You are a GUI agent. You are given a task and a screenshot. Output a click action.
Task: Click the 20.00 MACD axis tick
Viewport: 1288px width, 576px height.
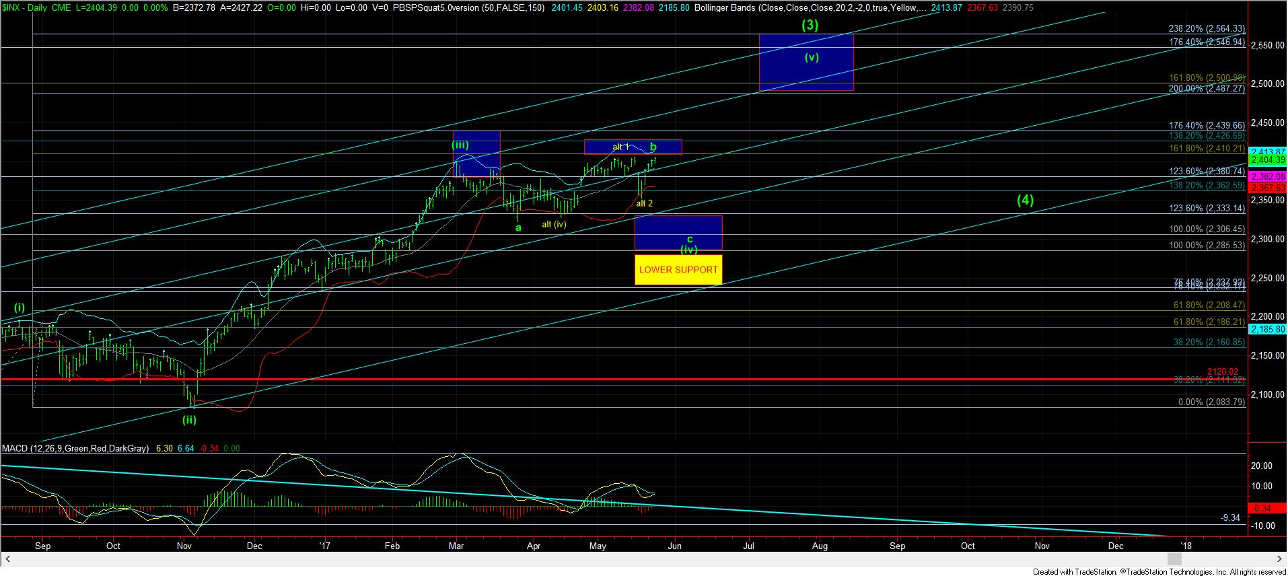point(1262,466)
